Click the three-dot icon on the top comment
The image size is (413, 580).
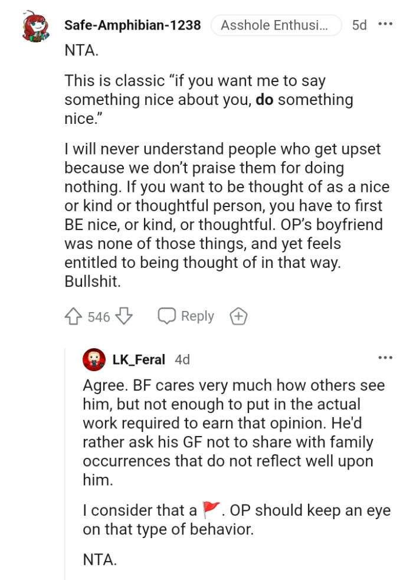tap(386, 22)
